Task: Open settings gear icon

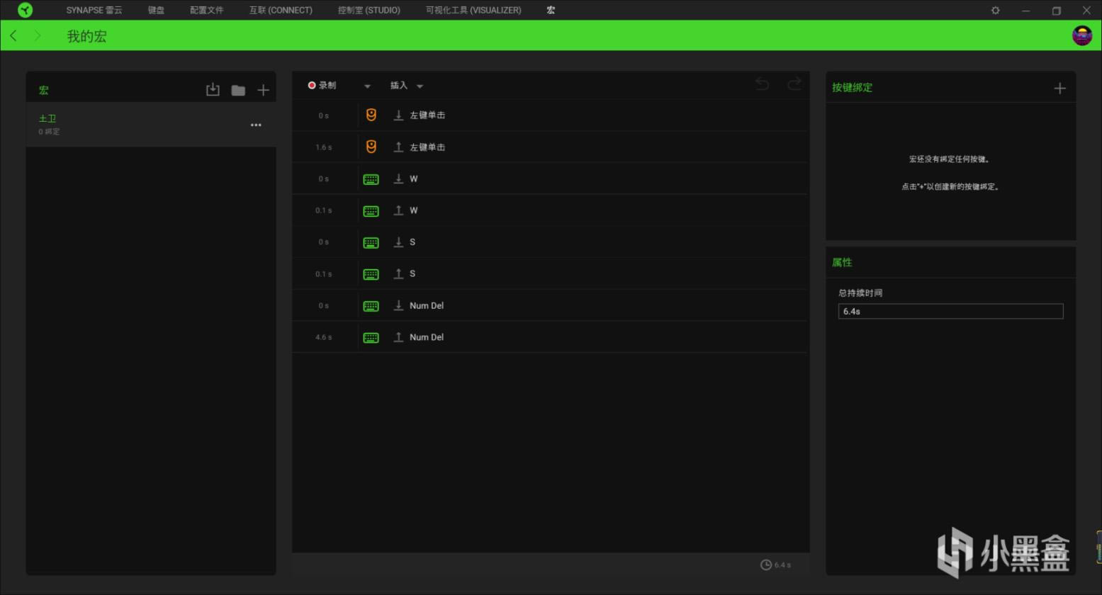Action: coord(995,11)
